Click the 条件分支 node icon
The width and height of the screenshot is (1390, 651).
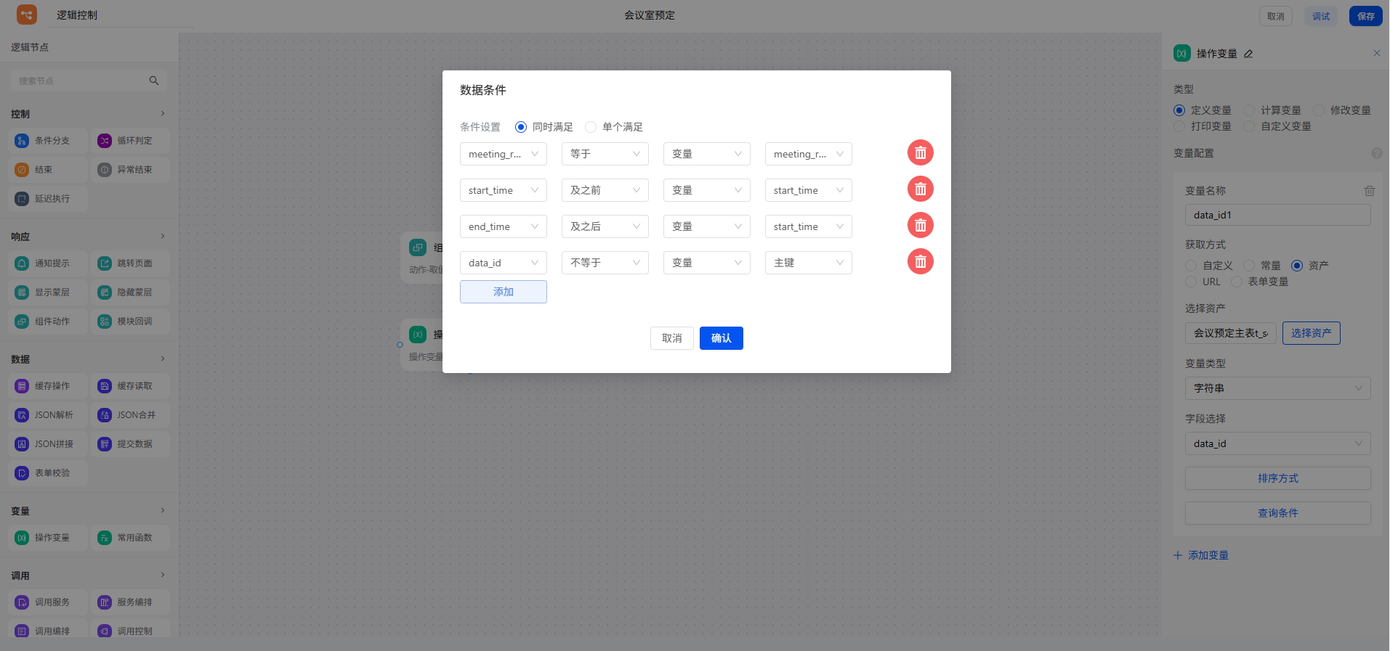point(22,141)
